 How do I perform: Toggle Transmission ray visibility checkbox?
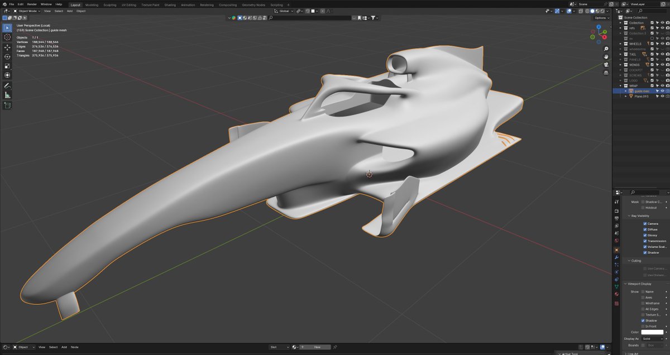tap(645, 241)
